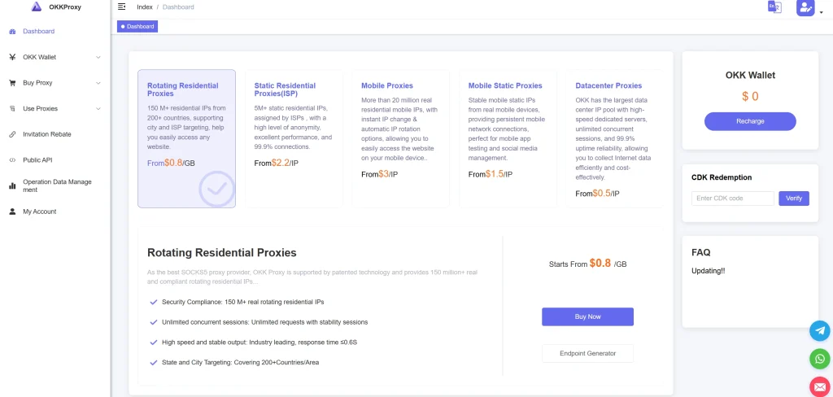Click the language translation icon

click(774, 7)
